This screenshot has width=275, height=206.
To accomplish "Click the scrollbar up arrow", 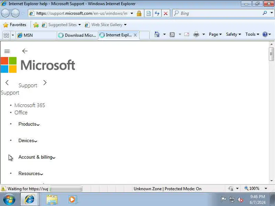I will point(271,44).
